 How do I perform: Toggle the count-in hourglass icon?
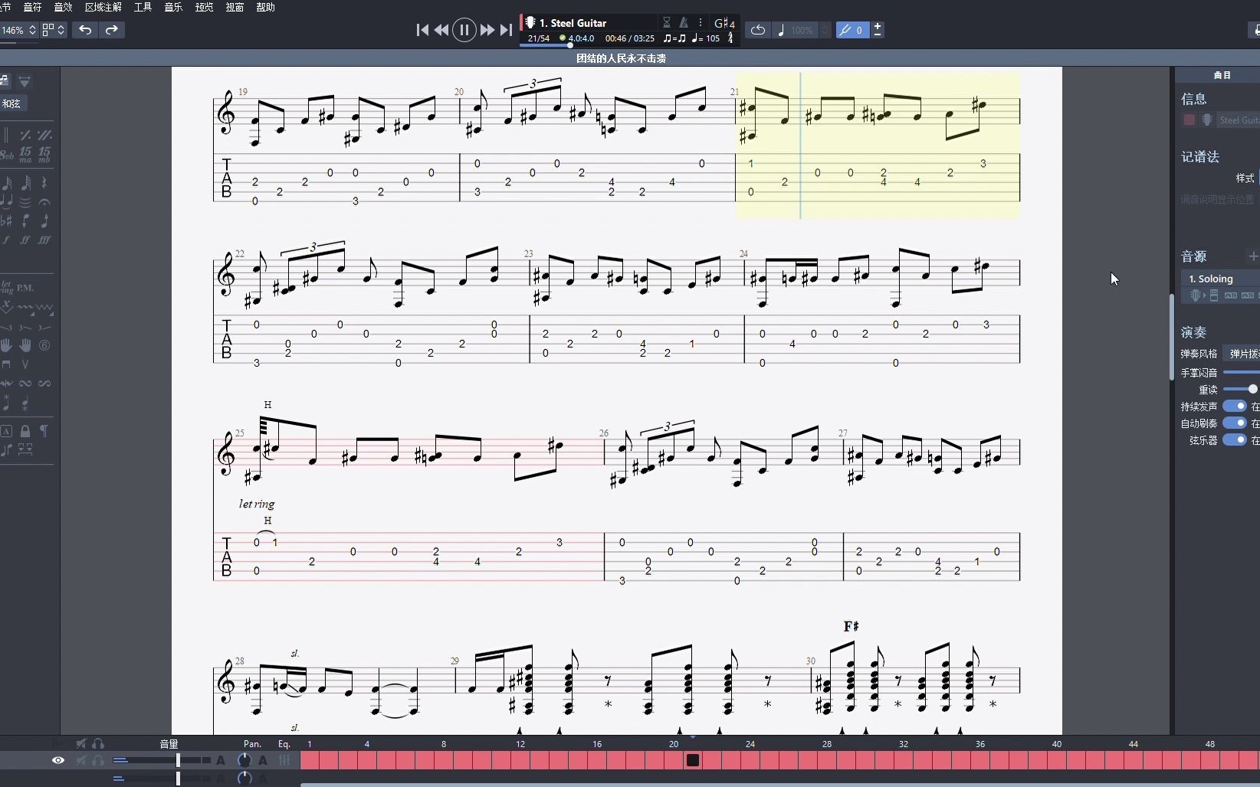pos(667,23)
